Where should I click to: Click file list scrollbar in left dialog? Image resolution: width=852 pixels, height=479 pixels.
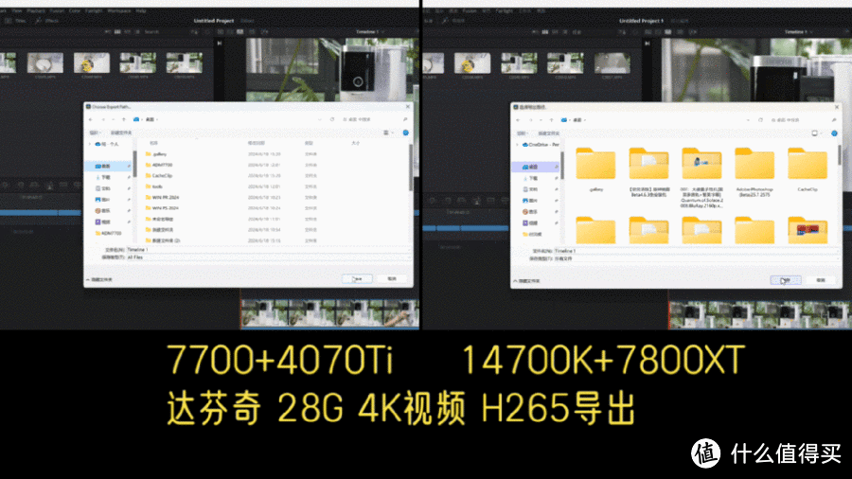point(410,168)
